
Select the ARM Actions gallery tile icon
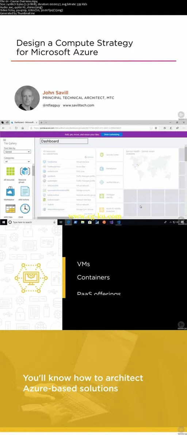[25, 191]
